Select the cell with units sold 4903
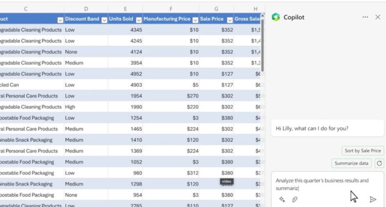386x207 pixels. [125, 85]
